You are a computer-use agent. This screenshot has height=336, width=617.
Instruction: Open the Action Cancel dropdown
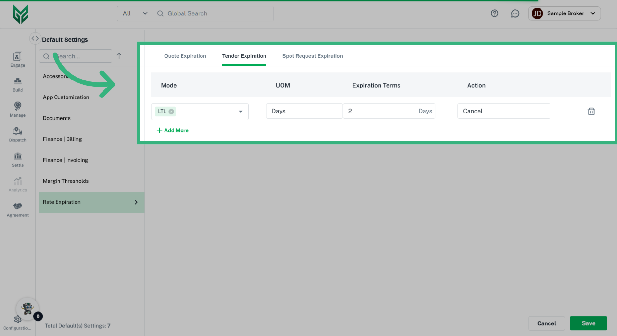504,111
